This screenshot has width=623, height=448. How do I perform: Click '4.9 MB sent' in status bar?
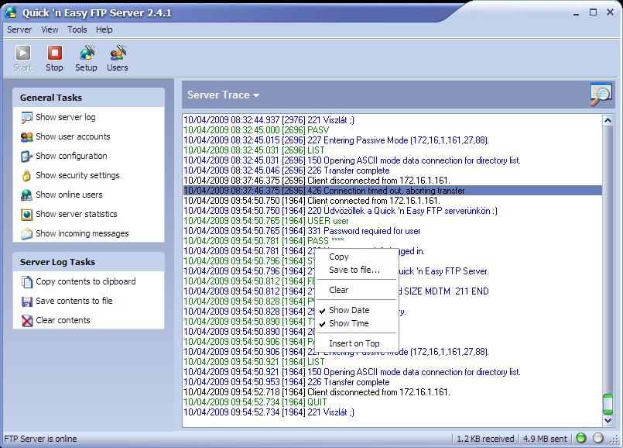pyautogui.click(x=545, y=439)
